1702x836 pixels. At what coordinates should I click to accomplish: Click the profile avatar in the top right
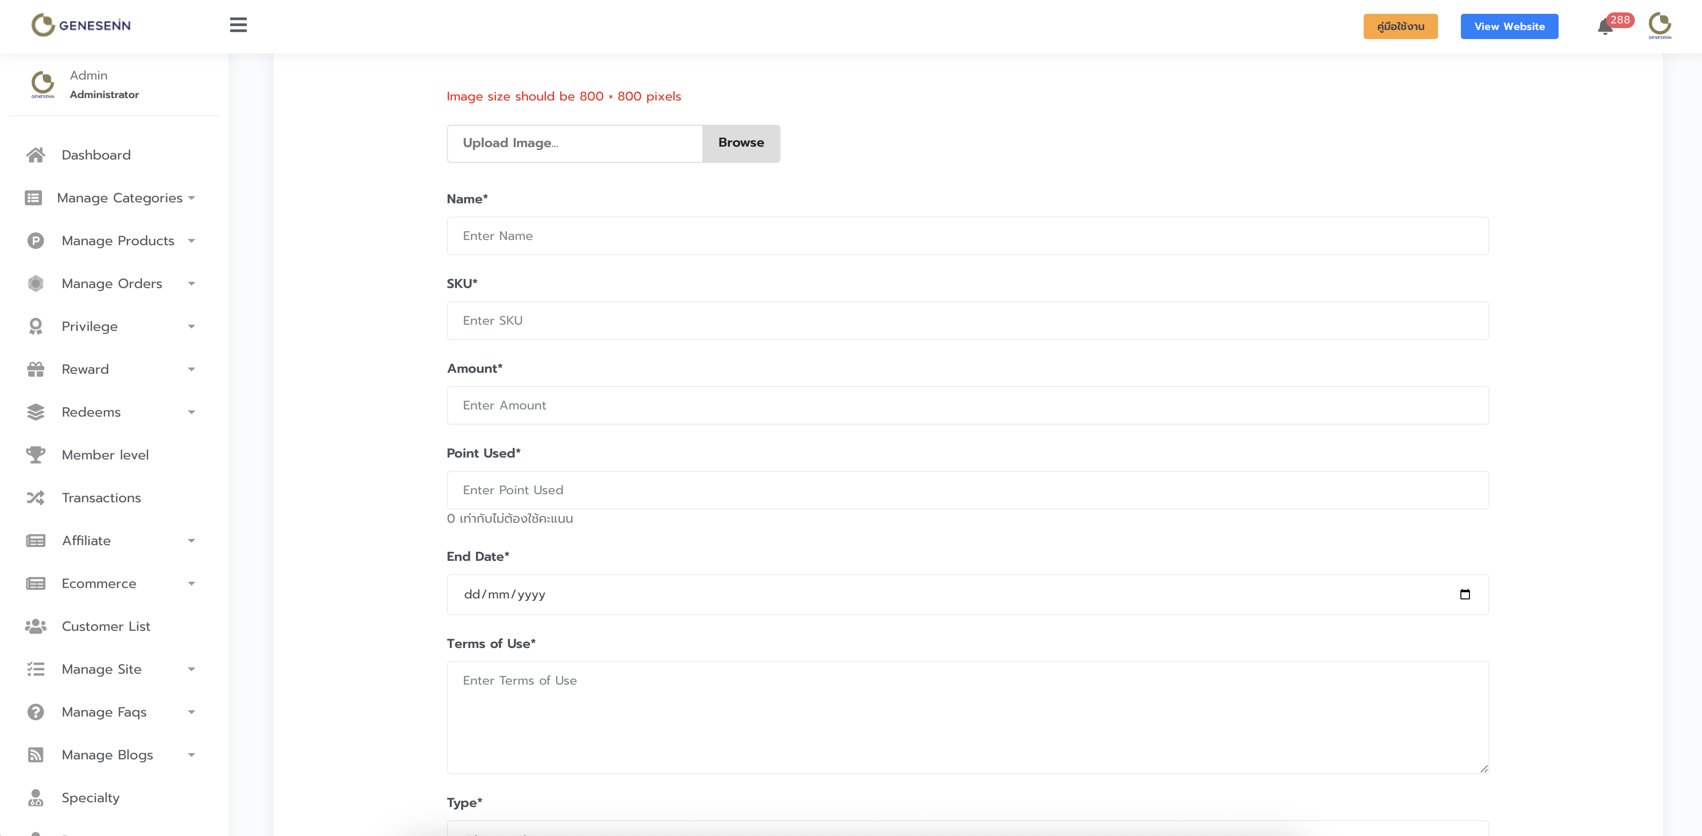click(x=1659, y=25)
